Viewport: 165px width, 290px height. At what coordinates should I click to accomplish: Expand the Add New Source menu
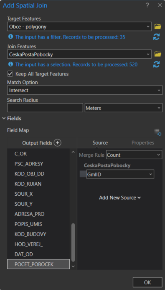tap(120, 197)
